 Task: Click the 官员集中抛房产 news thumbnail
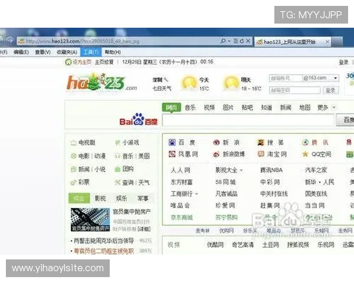coord(90,219)
